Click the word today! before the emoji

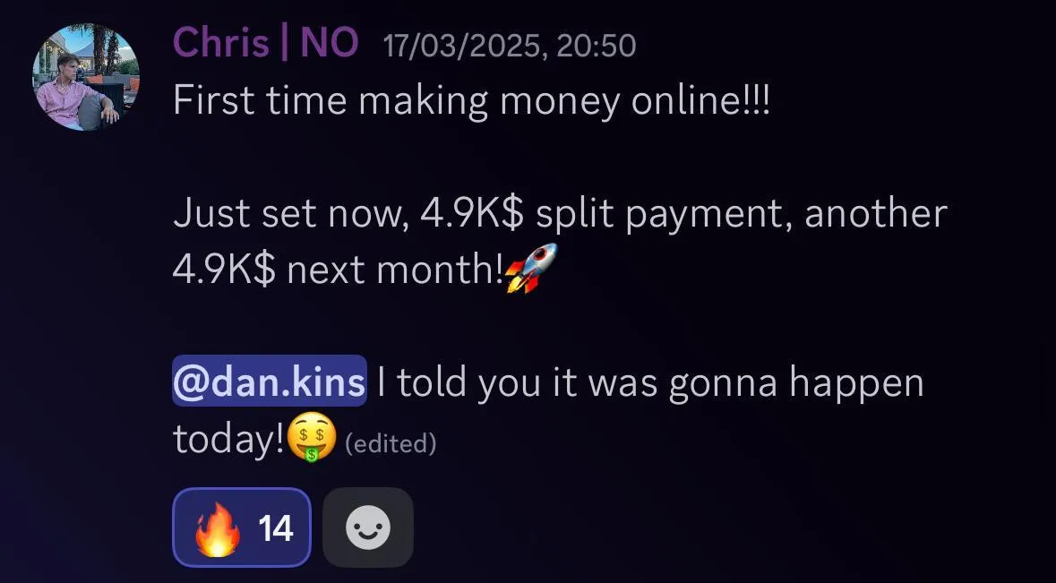(x=229, y=439)
